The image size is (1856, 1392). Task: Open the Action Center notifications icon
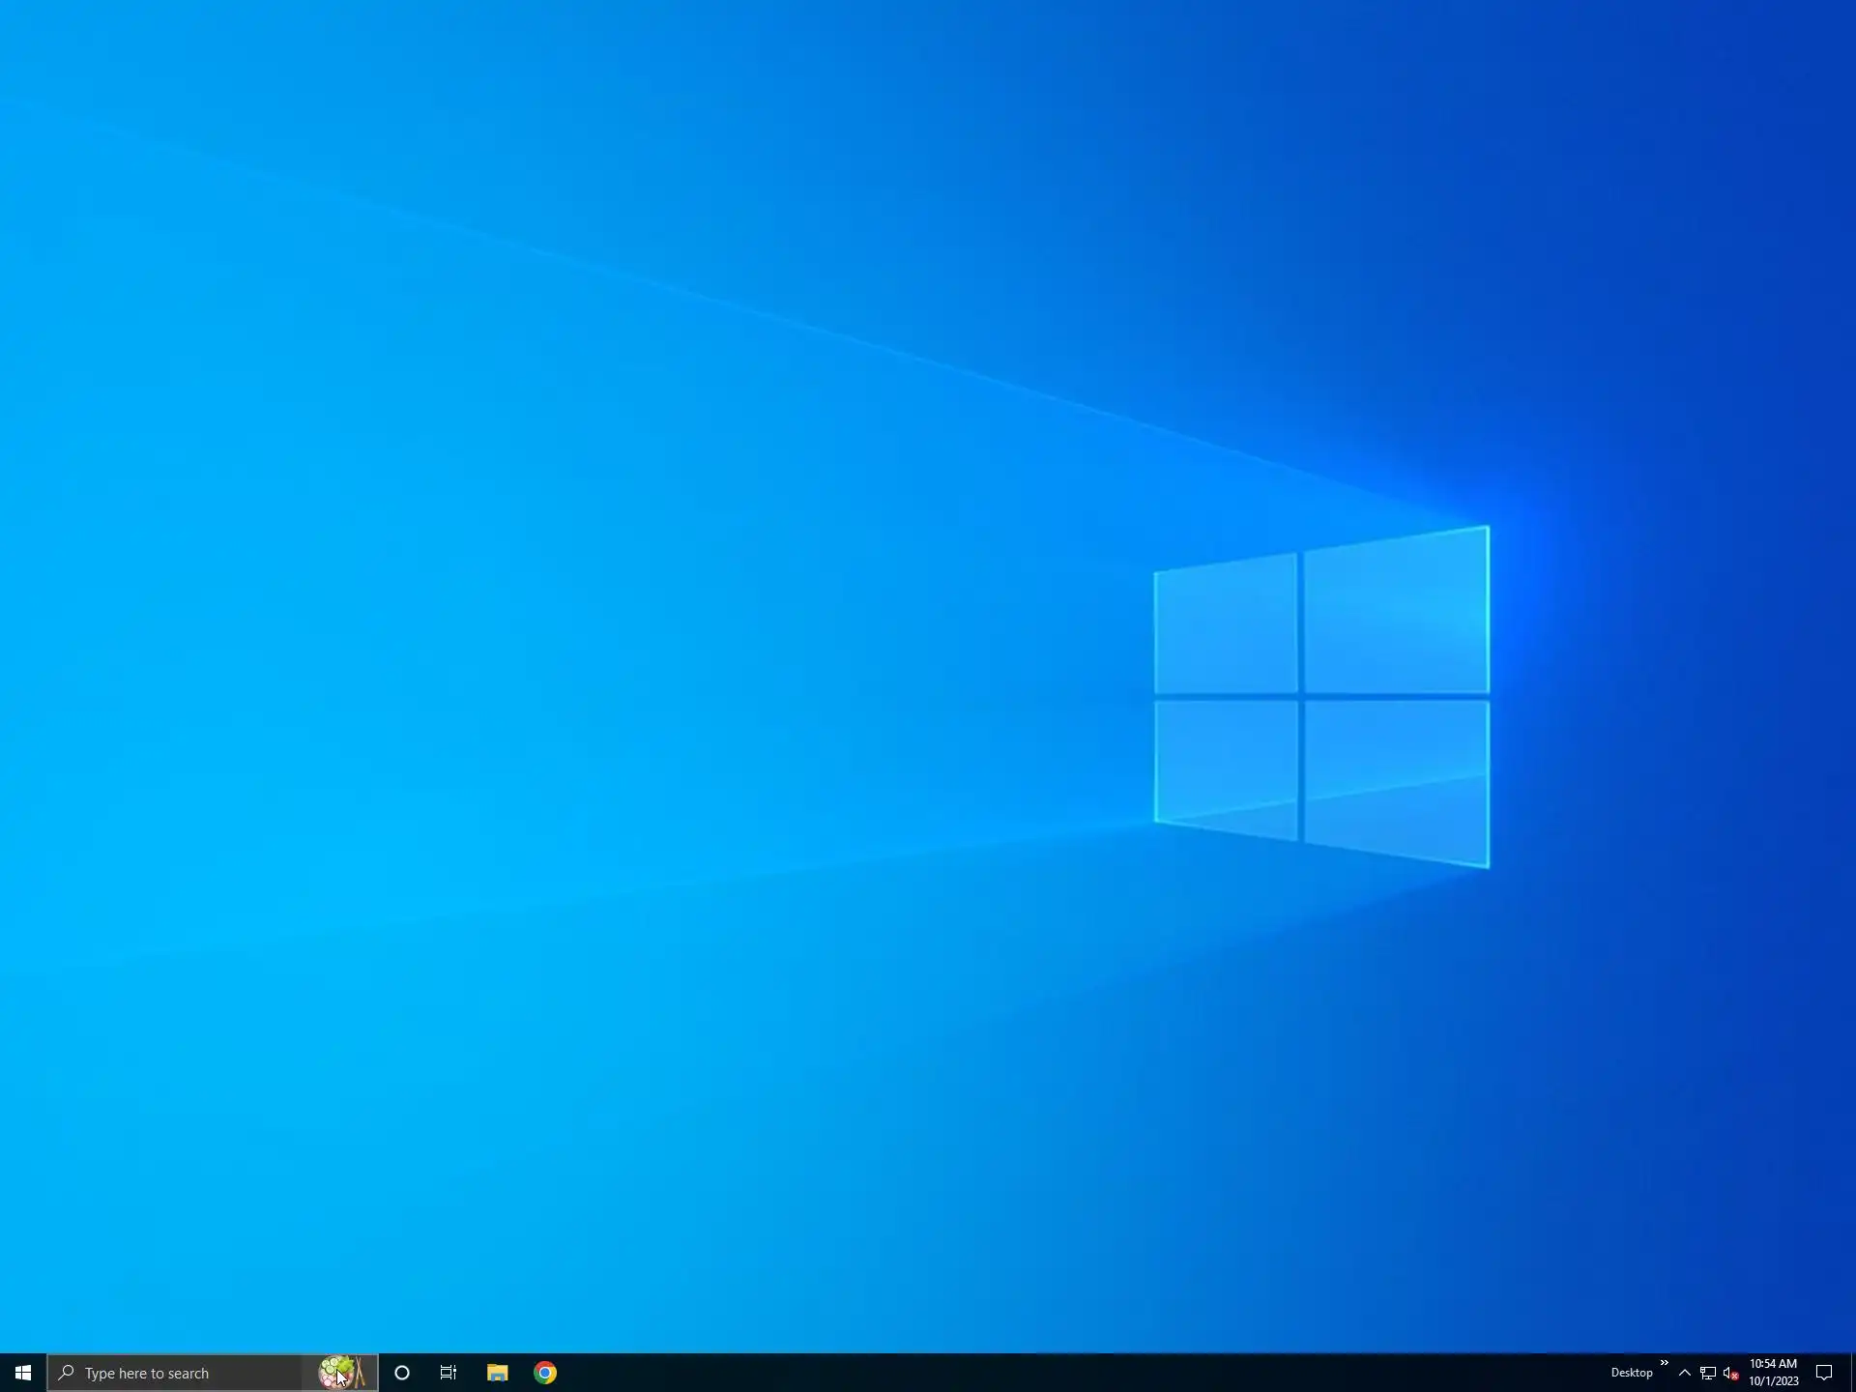1824,1373
